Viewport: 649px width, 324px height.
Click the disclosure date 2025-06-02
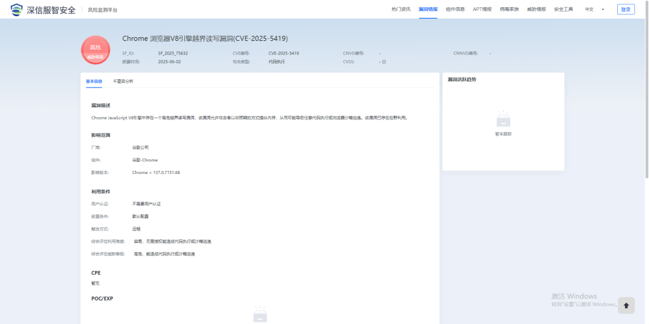pos(169,62)
